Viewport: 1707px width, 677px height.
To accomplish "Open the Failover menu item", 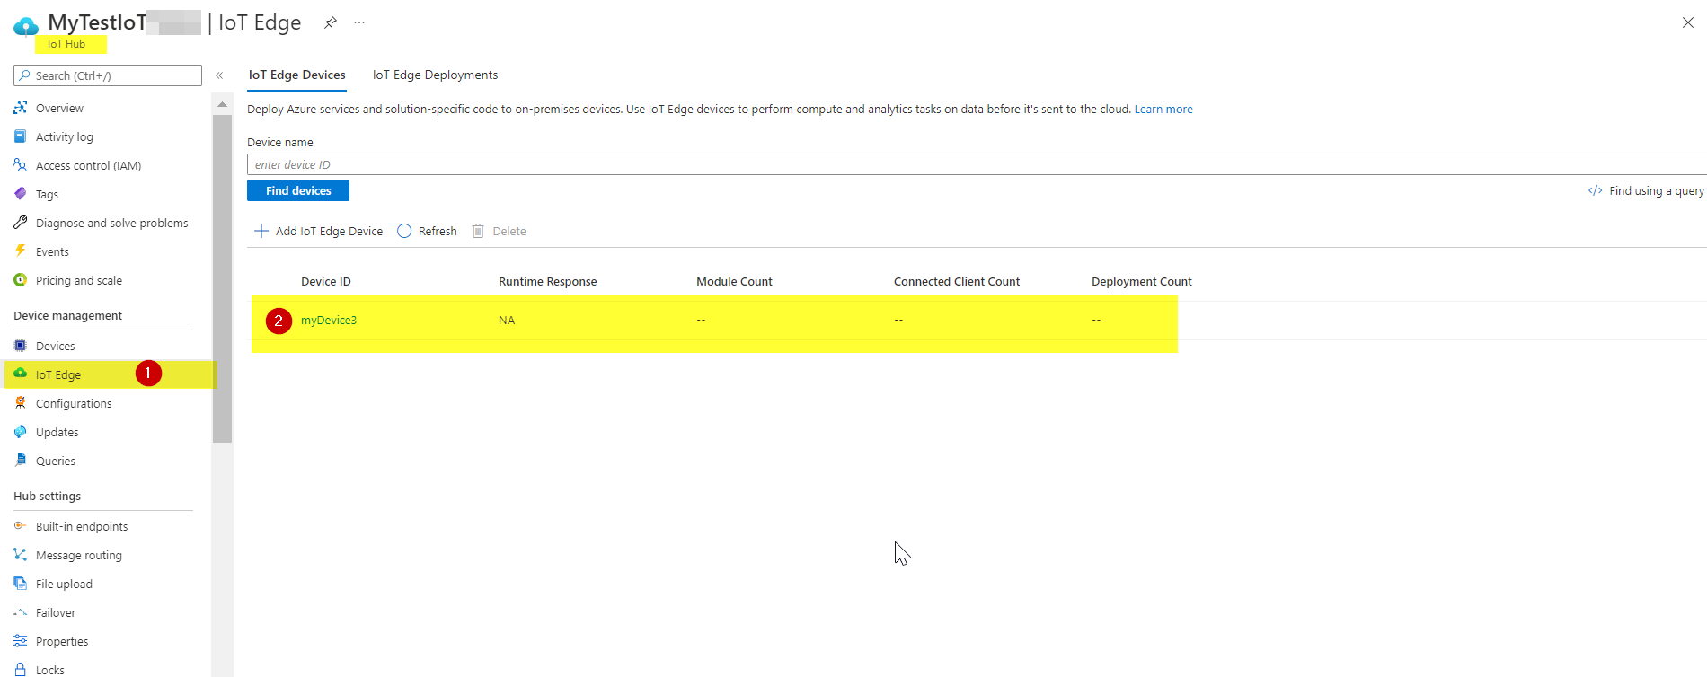I will coord(56,612).
